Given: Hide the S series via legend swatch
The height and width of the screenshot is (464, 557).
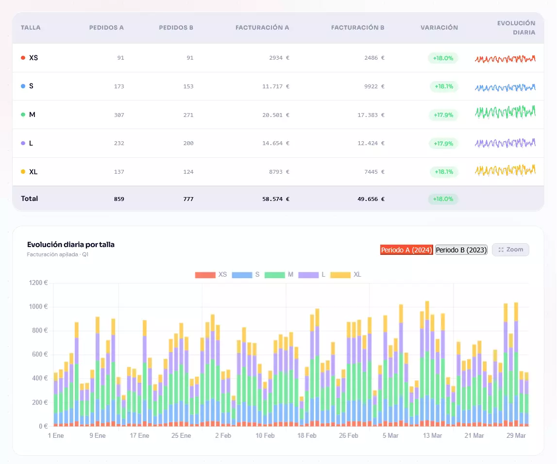Looking at the screenshot, I should click(x=242, y=275).
